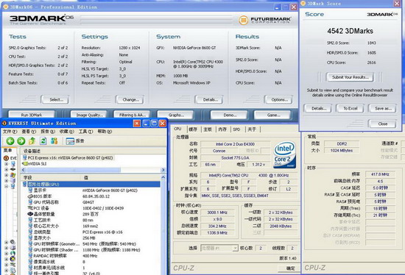Image resolution: width=405 pixels, height=275 pixels.
Task: Click the Intel Core 2 Duo logo
Action: pos(284,155)
